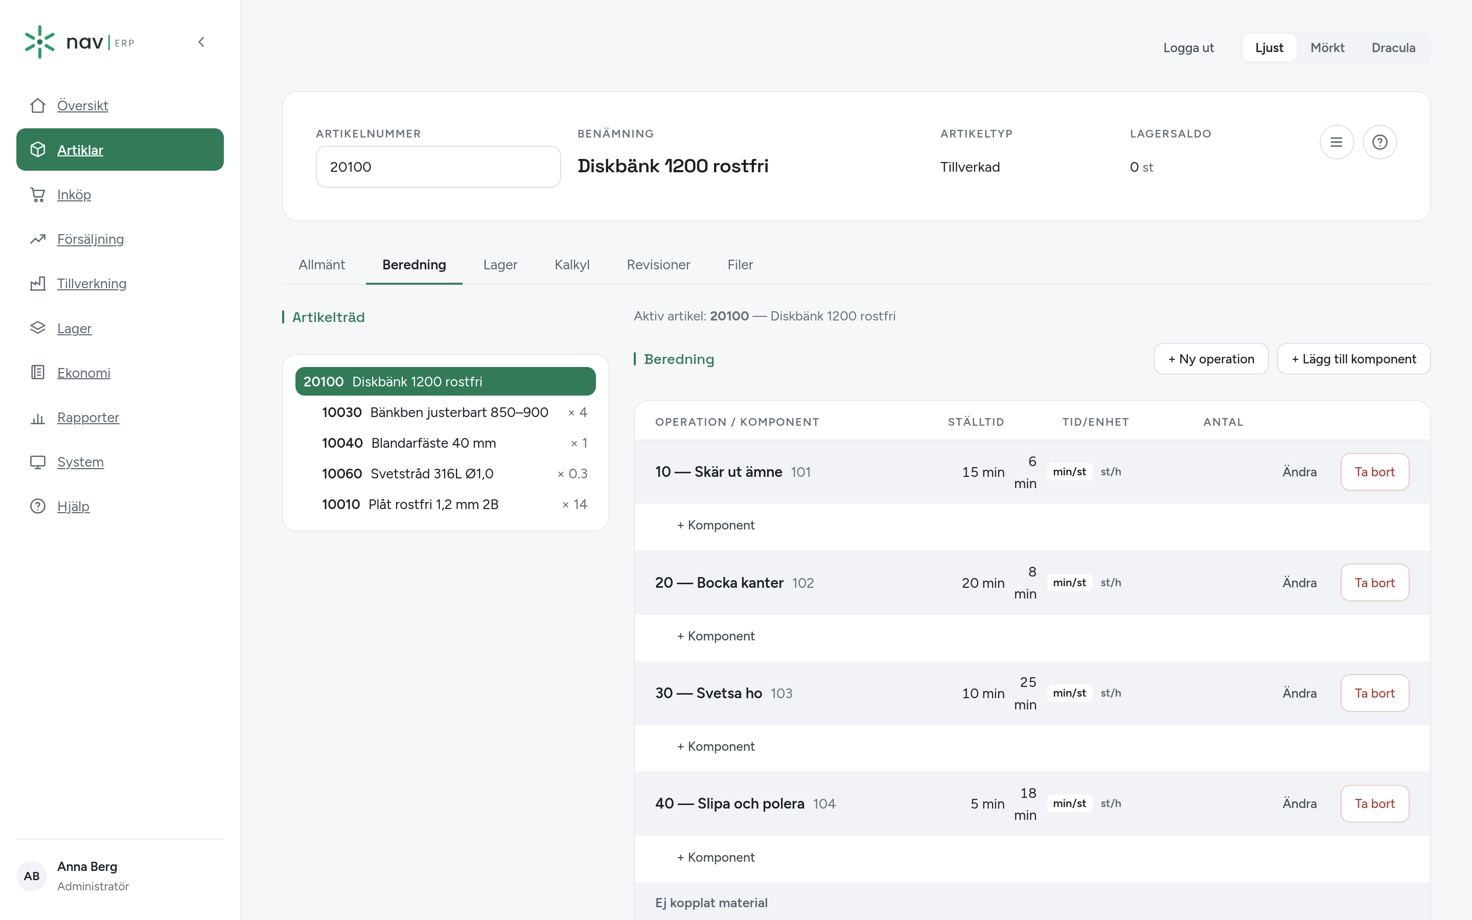Click the Försäljning trend icon

(38, 239)
